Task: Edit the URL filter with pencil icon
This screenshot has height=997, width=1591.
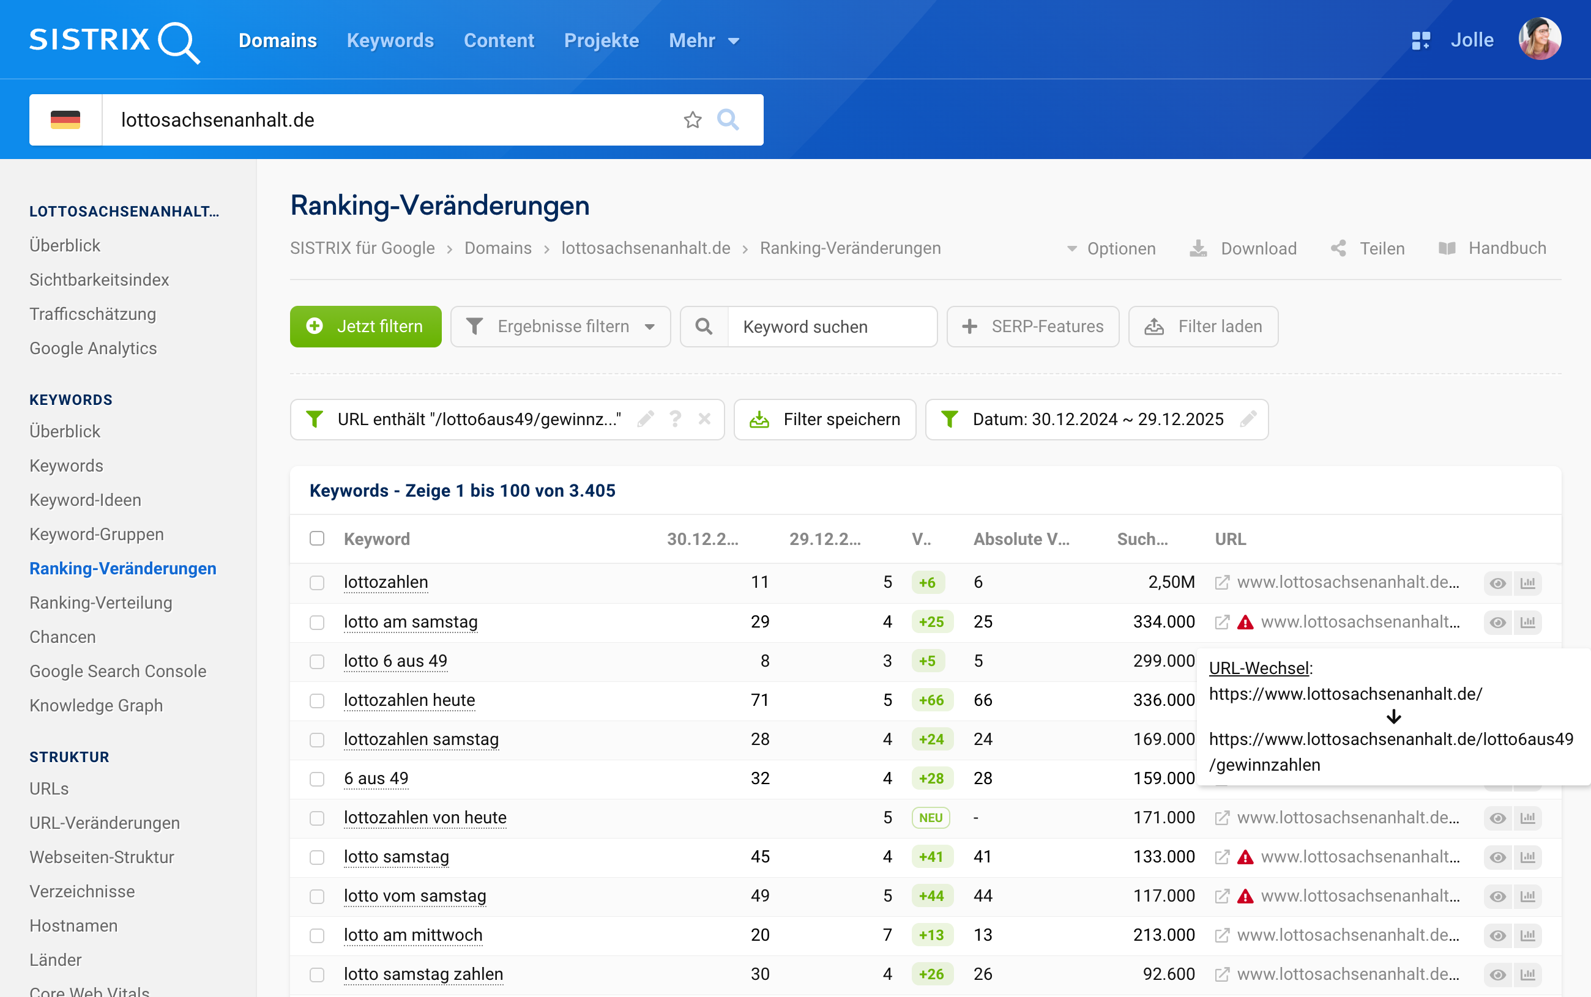Action: pos(645,420)
